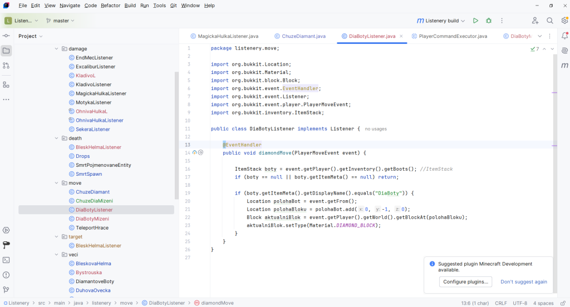Open the Services tool window

coord(6,230)
